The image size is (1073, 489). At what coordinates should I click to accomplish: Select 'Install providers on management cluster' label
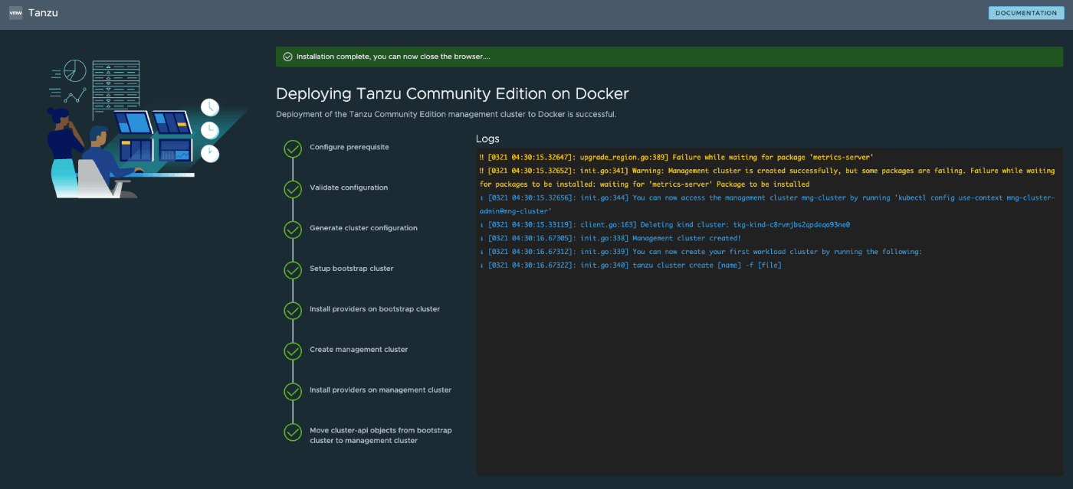pyautogui.click(x=381, y=390)
